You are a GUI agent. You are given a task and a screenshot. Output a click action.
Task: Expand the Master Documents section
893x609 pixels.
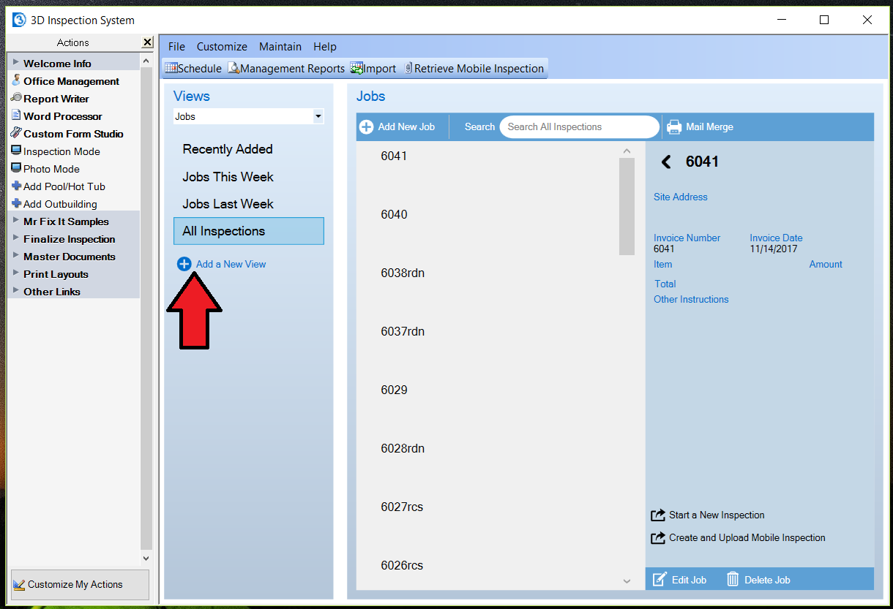click(16, 256)
